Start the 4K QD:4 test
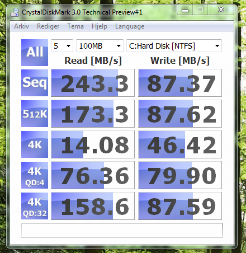Image resolution: width=246 pixels, height=253 pixels. (35, 175)
